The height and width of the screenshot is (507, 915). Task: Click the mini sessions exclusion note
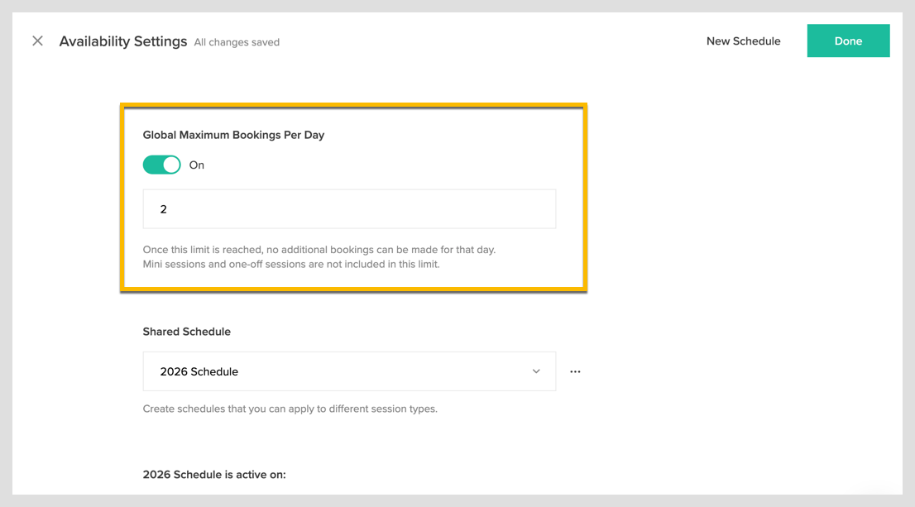pos(291,264)
